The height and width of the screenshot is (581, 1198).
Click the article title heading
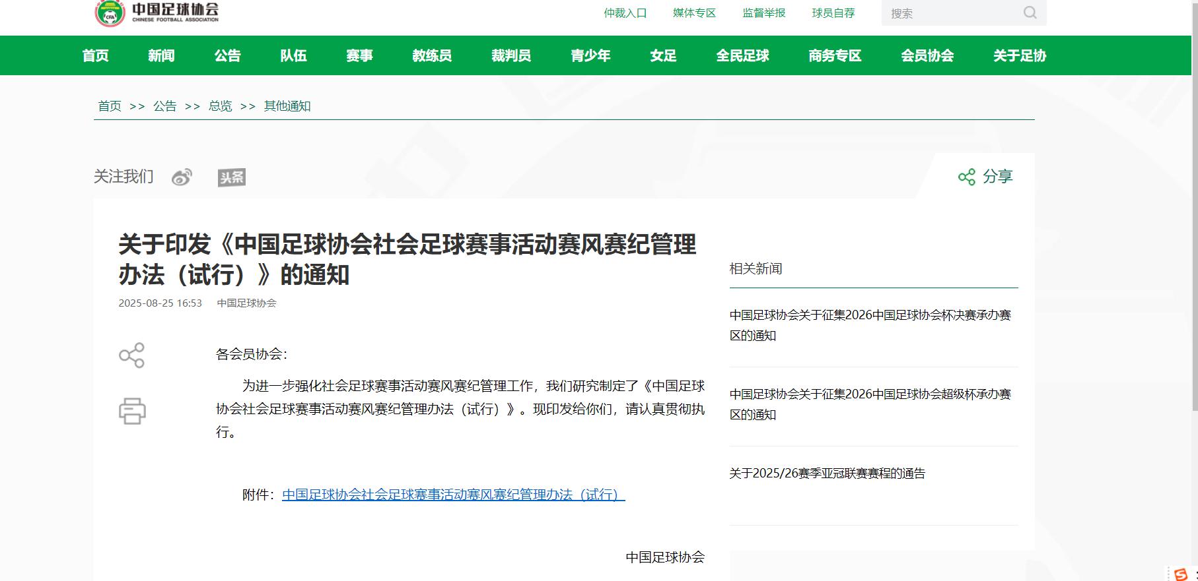tap(407, 259)
